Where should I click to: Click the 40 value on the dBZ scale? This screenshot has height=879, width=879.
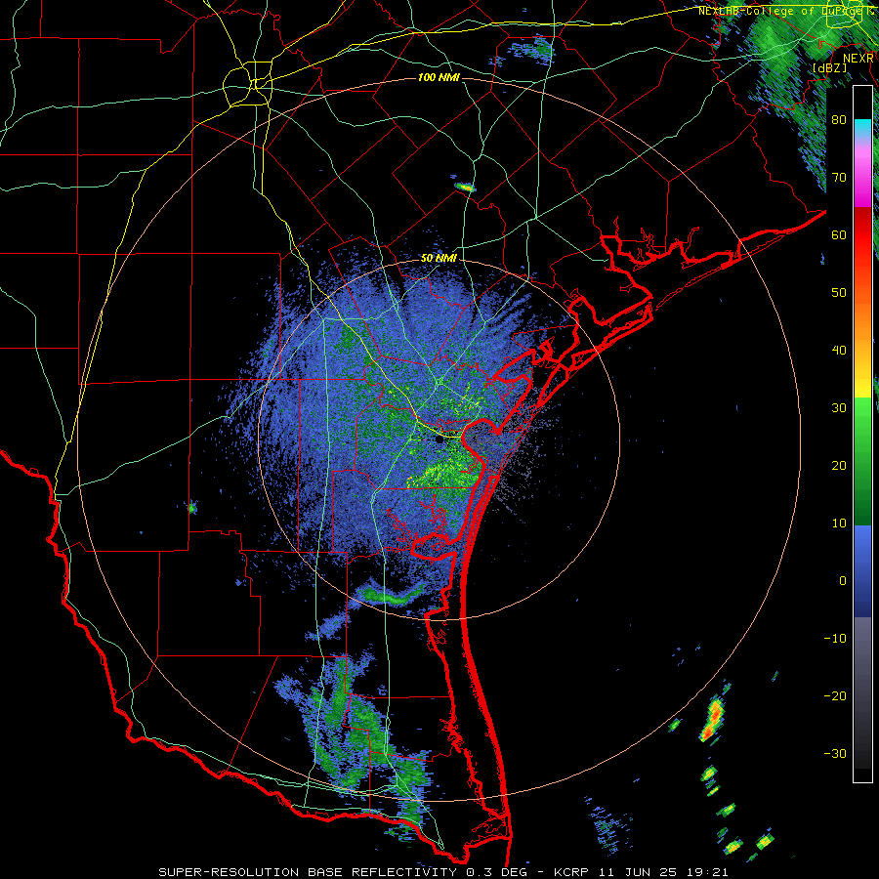point(839,351)
